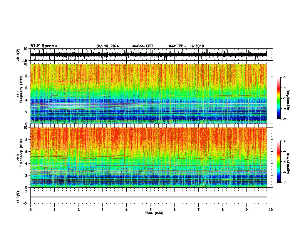Select the date text "Sep. 28, 2024"

pos(107,46)
